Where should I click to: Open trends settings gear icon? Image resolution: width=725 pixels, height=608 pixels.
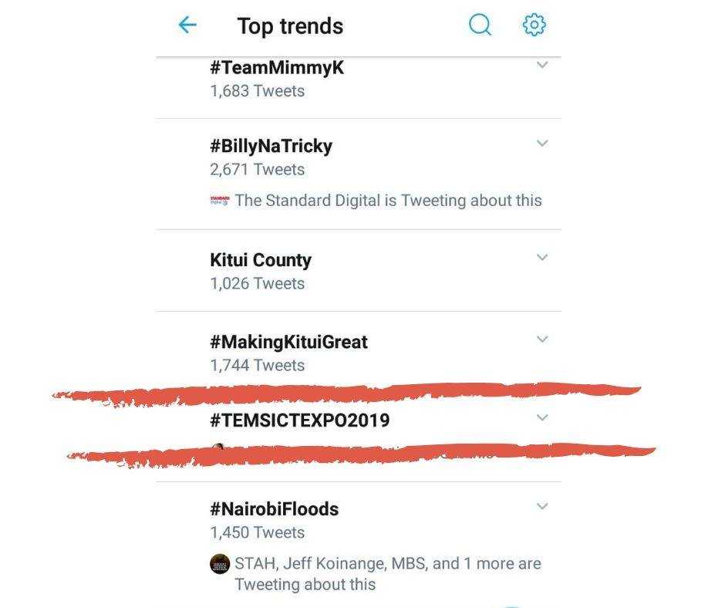534,25
